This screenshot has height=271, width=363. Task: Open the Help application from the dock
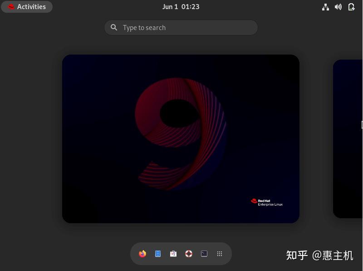tap(188, 254)
